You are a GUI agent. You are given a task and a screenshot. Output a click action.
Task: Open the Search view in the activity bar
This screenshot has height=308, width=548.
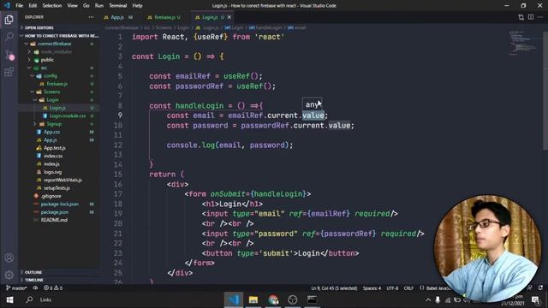[x=9, y=36]
